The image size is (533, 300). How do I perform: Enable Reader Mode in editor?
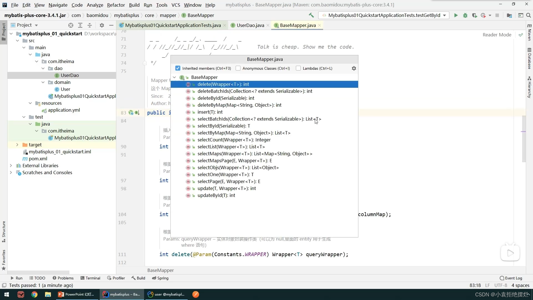point(497,35)
